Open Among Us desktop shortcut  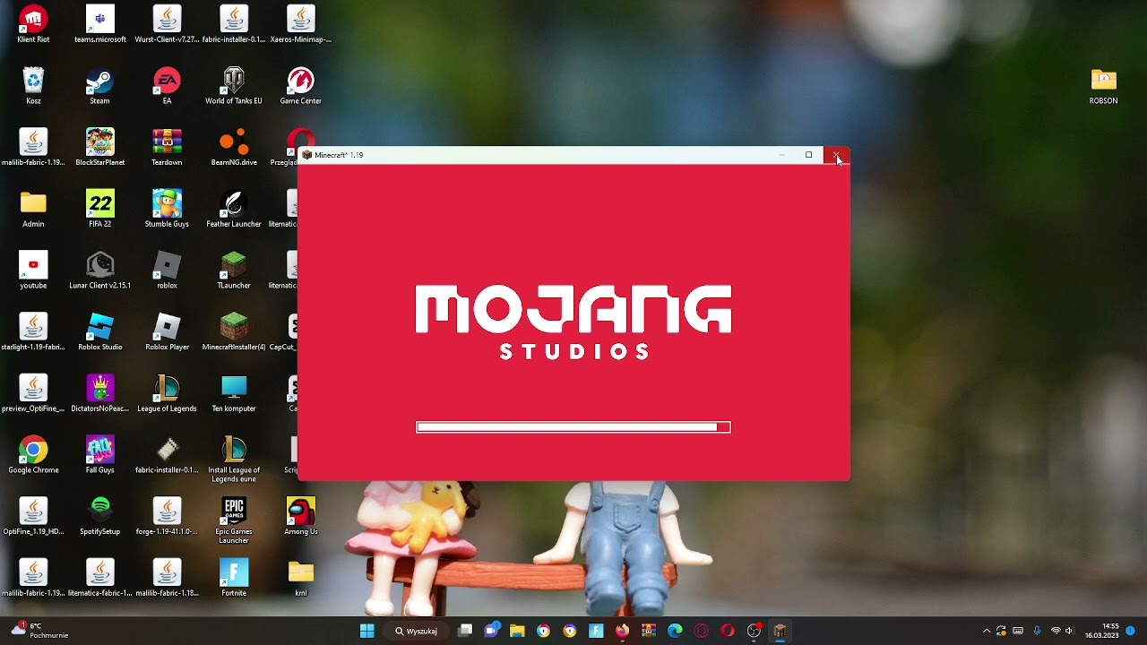(300, 516)
